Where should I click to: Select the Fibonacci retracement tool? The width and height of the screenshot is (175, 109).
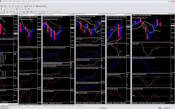pos(20,9)
